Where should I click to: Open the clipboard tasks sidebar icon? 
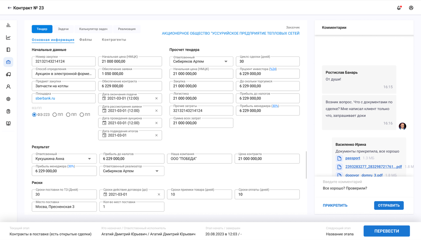coord(8,111)
